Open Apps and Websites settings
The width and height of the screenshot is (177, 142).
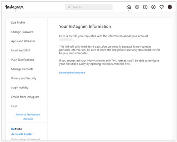(23, 41)
